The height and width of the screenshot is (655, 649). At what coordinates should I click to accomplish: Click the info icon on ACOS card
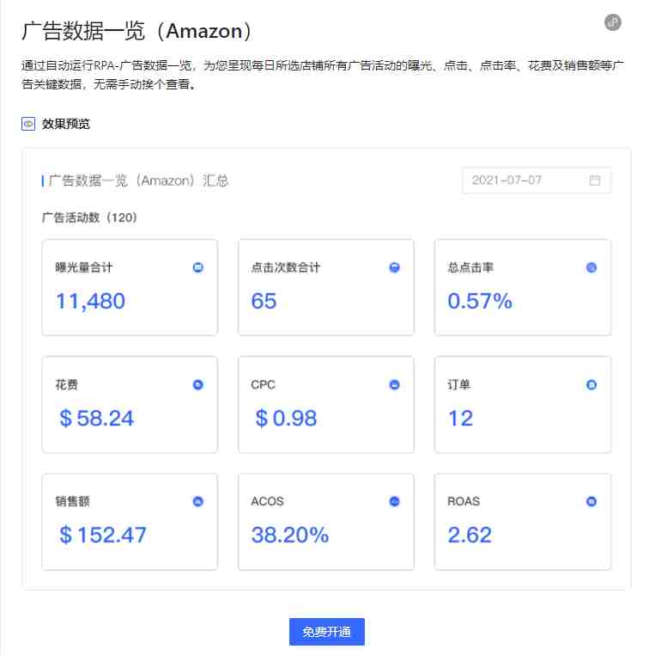395,501
